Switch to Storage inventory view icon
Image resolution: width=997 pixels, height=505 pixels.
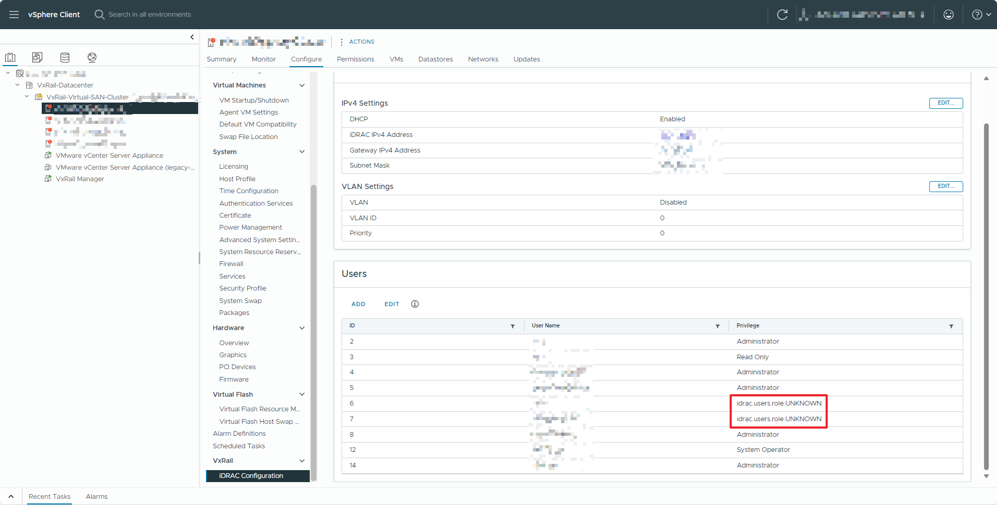pyautogui.click(x=65, y=57)
